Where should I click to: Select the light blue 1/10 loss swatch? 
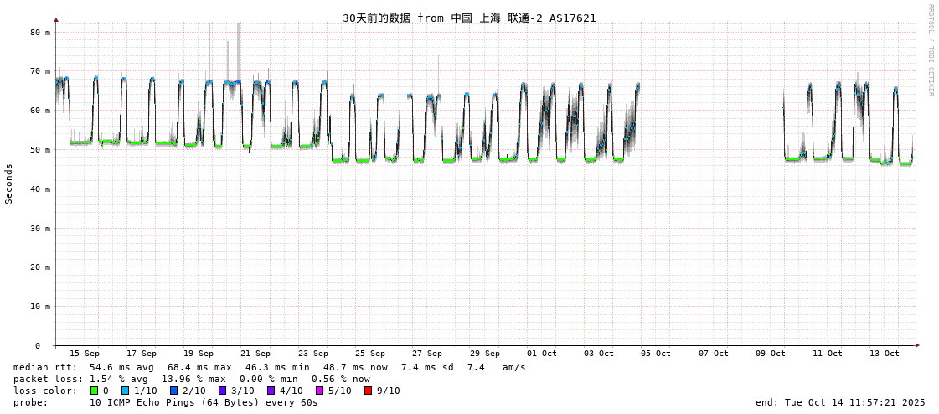(x=125, y=391)
